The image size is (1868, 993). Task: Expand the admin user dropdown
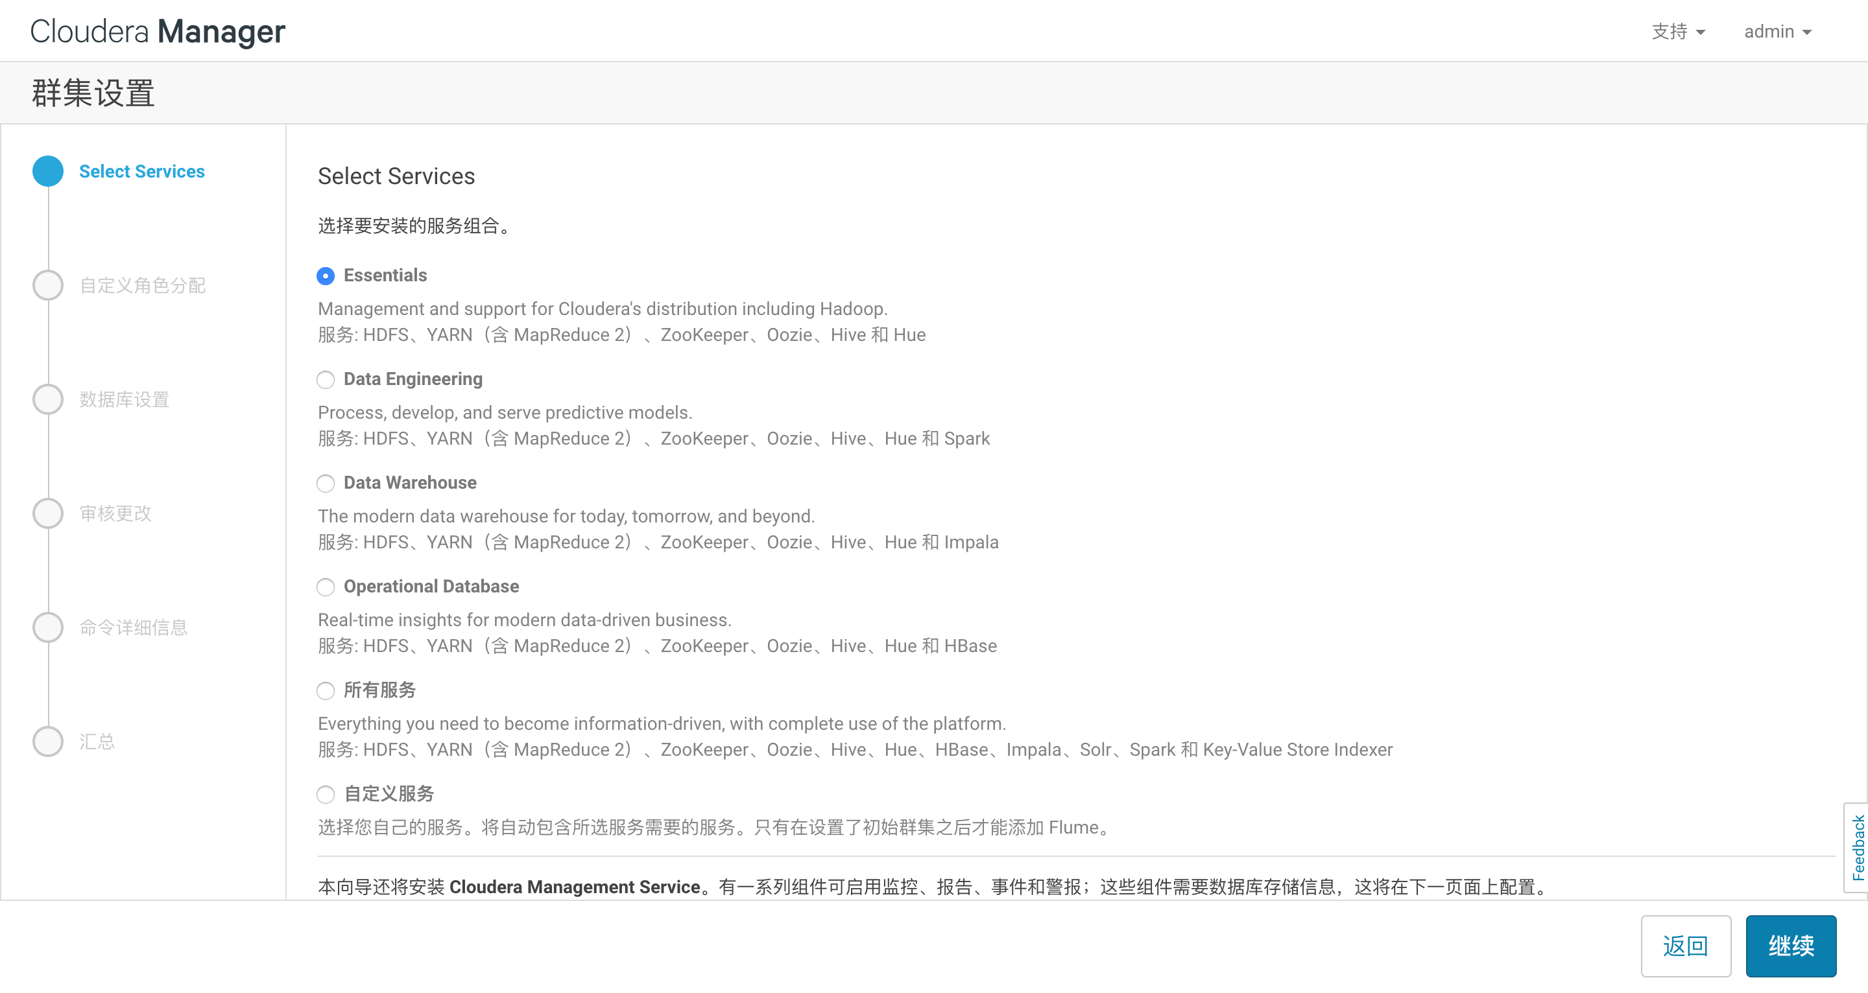pos(1777,32)
